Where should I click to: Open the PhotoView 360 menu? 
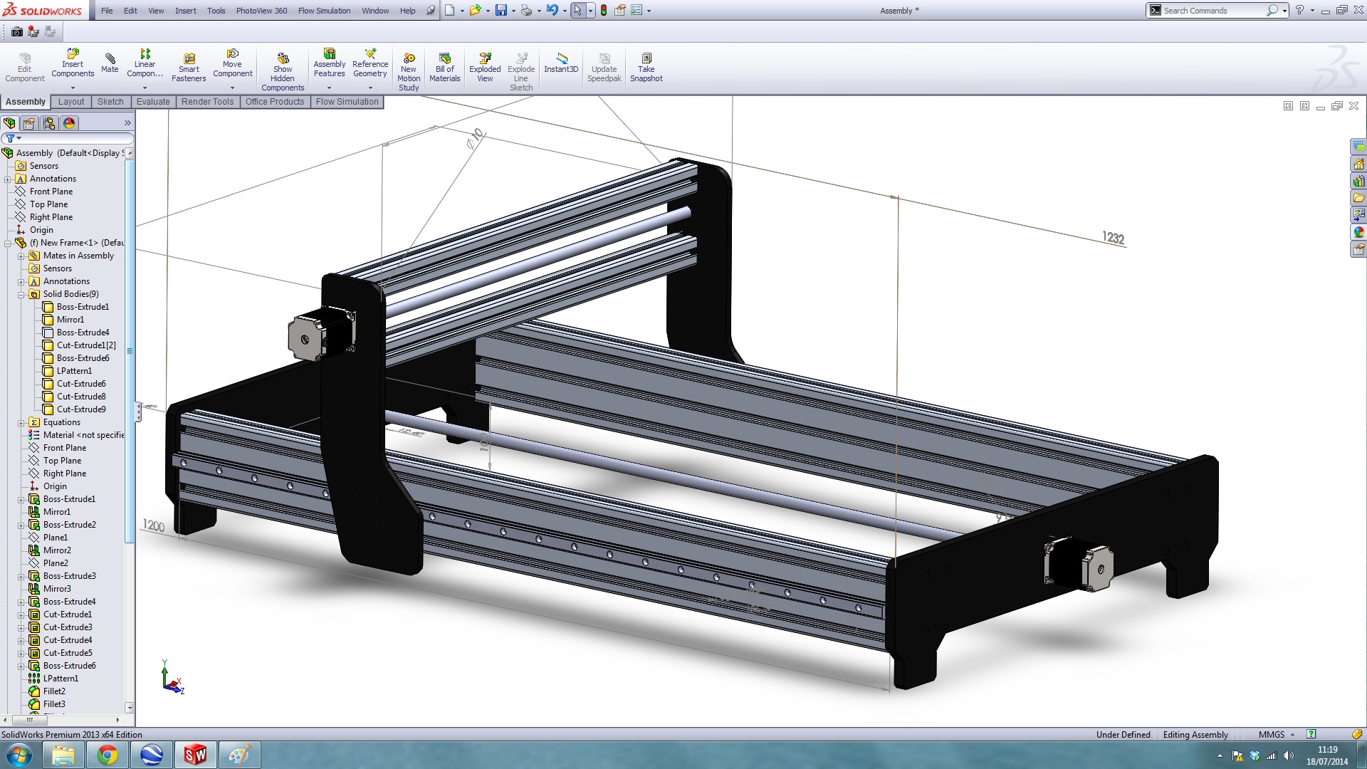261,11
